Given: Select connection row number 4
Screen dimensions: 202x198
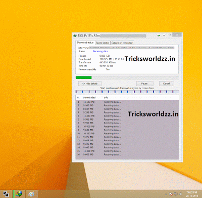Looking at the screenshot, I should [x=127, y=112].
